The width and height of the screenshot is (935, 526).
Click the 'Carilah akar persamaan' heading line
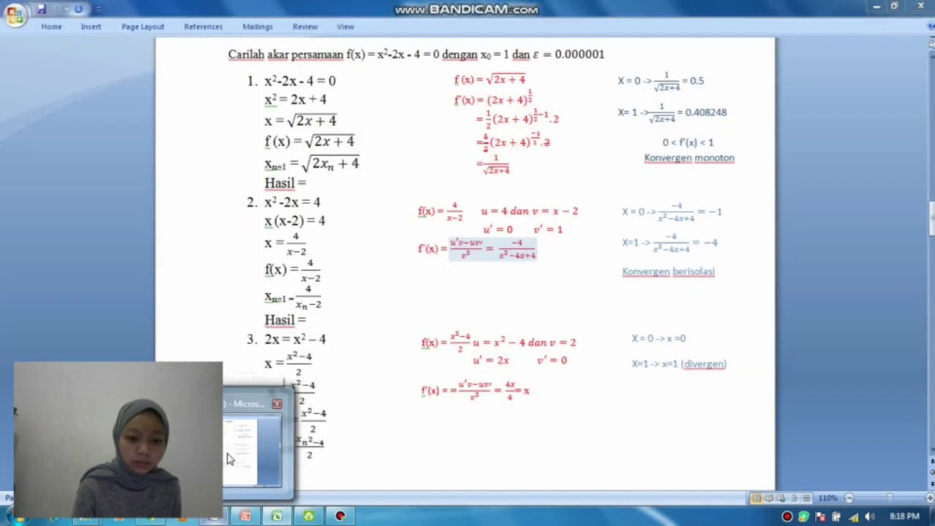416,54
